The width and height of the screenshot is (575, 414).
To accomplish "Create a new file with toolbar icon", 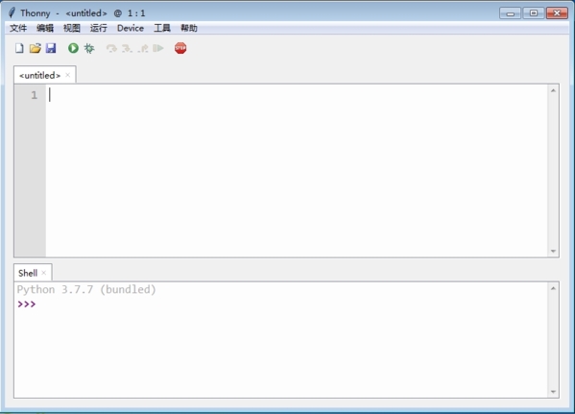I will pos(19,48).
